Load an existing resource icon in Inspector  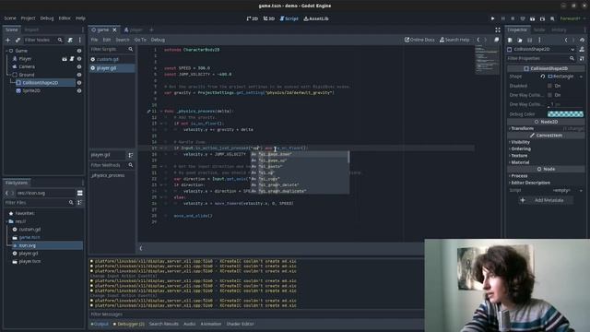pyautogui.click(x=520, y=40)
